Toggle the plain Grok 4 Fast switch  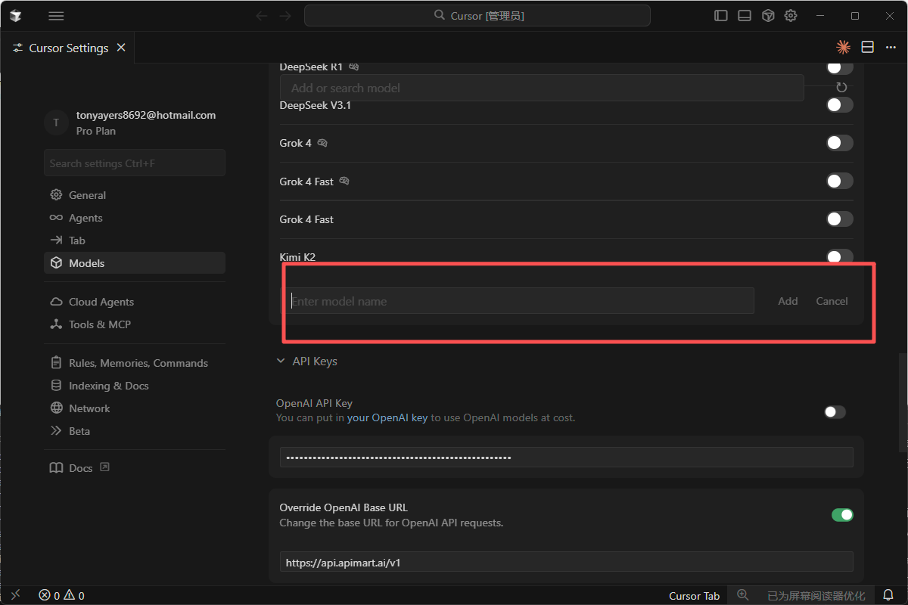[840, 219]
